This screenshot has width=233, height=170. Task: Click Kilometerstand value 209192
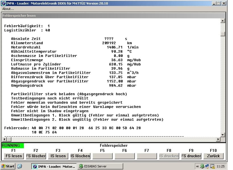109,43
